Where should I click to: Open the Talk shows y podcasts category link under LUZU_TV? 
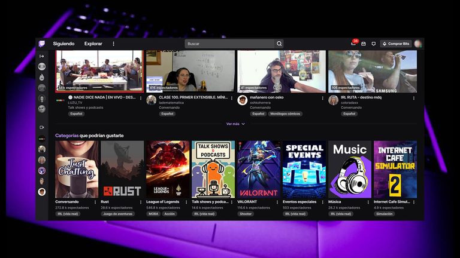(86, 107)
